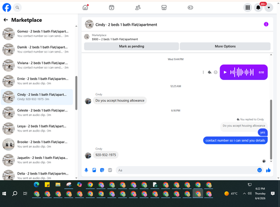This screenshot has height=207, width=280.
Task: Click 'contact number so i can send you details' message
Action: click(x=235, y=140)
